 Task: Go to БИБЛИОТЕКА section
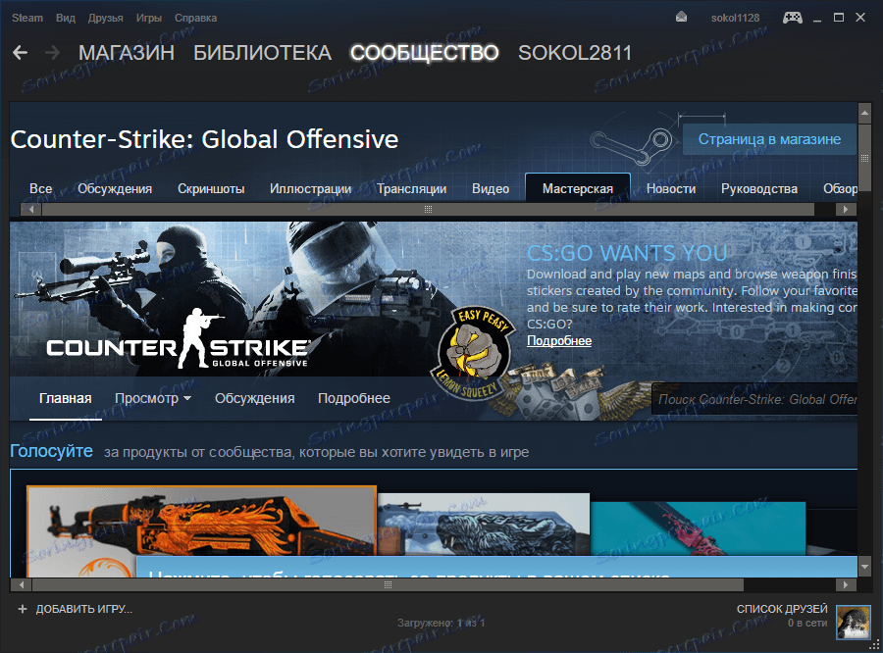point(262,53)
